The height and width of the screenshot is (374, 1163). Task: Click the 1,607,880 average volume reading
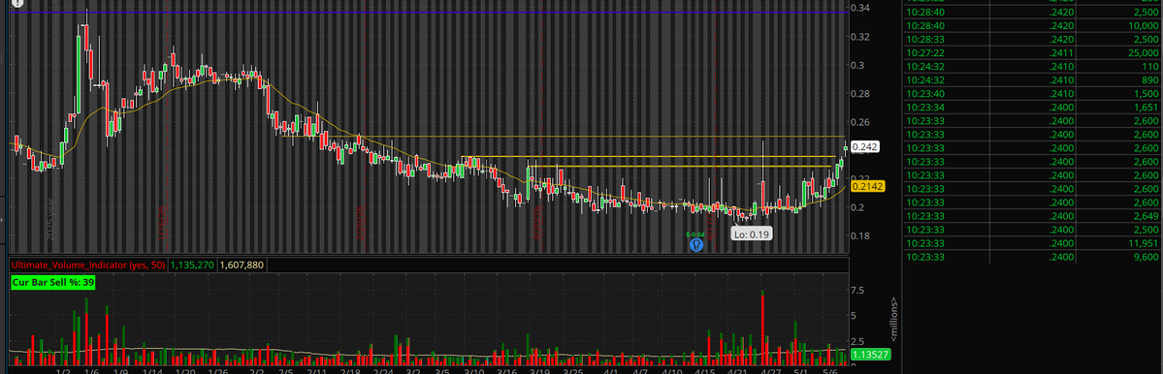click(x=242, y=265)
